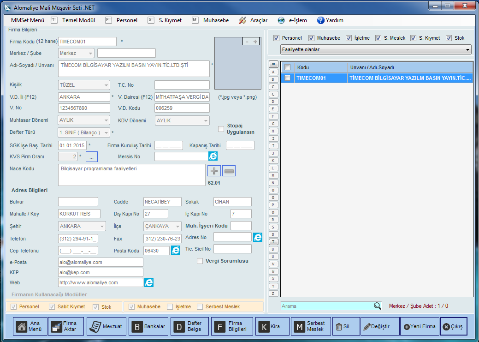The height and width of the screenshot is (342, 479).
Task: Open MMSet Menü menu
Action: [x=28, y=20]
